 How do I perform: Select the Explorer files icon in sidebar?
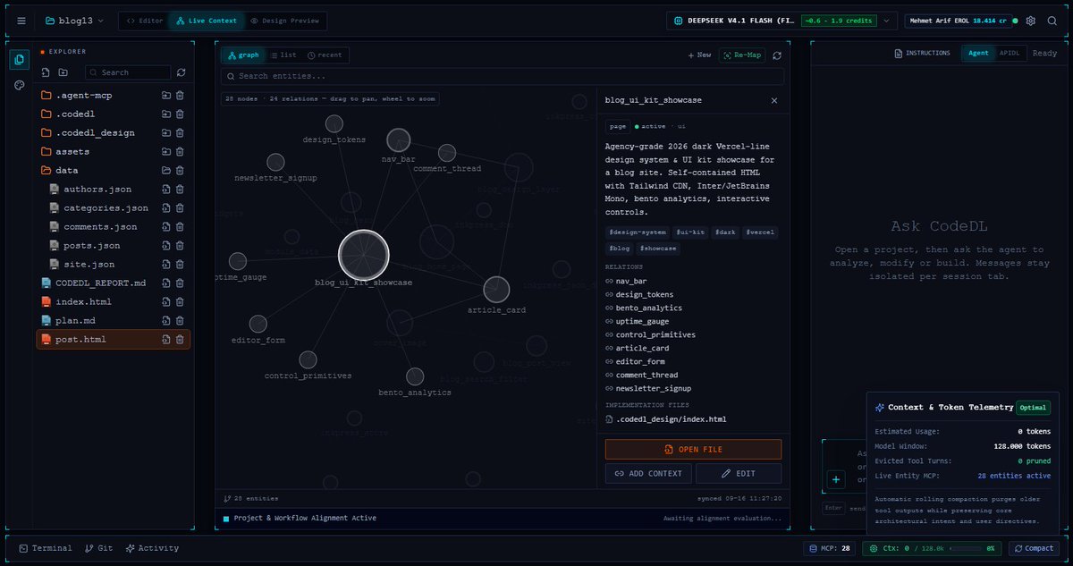20,60
